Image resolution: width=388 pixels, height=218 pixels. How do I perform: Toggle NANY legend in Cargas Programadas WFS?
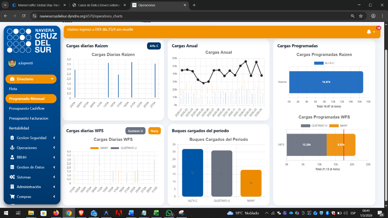338,126
